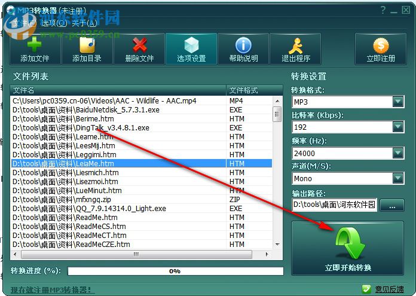The width and height of the screenshot is (416, 296).
Task: Select the LeesMij.htm file row
Action: click(142, 146)
